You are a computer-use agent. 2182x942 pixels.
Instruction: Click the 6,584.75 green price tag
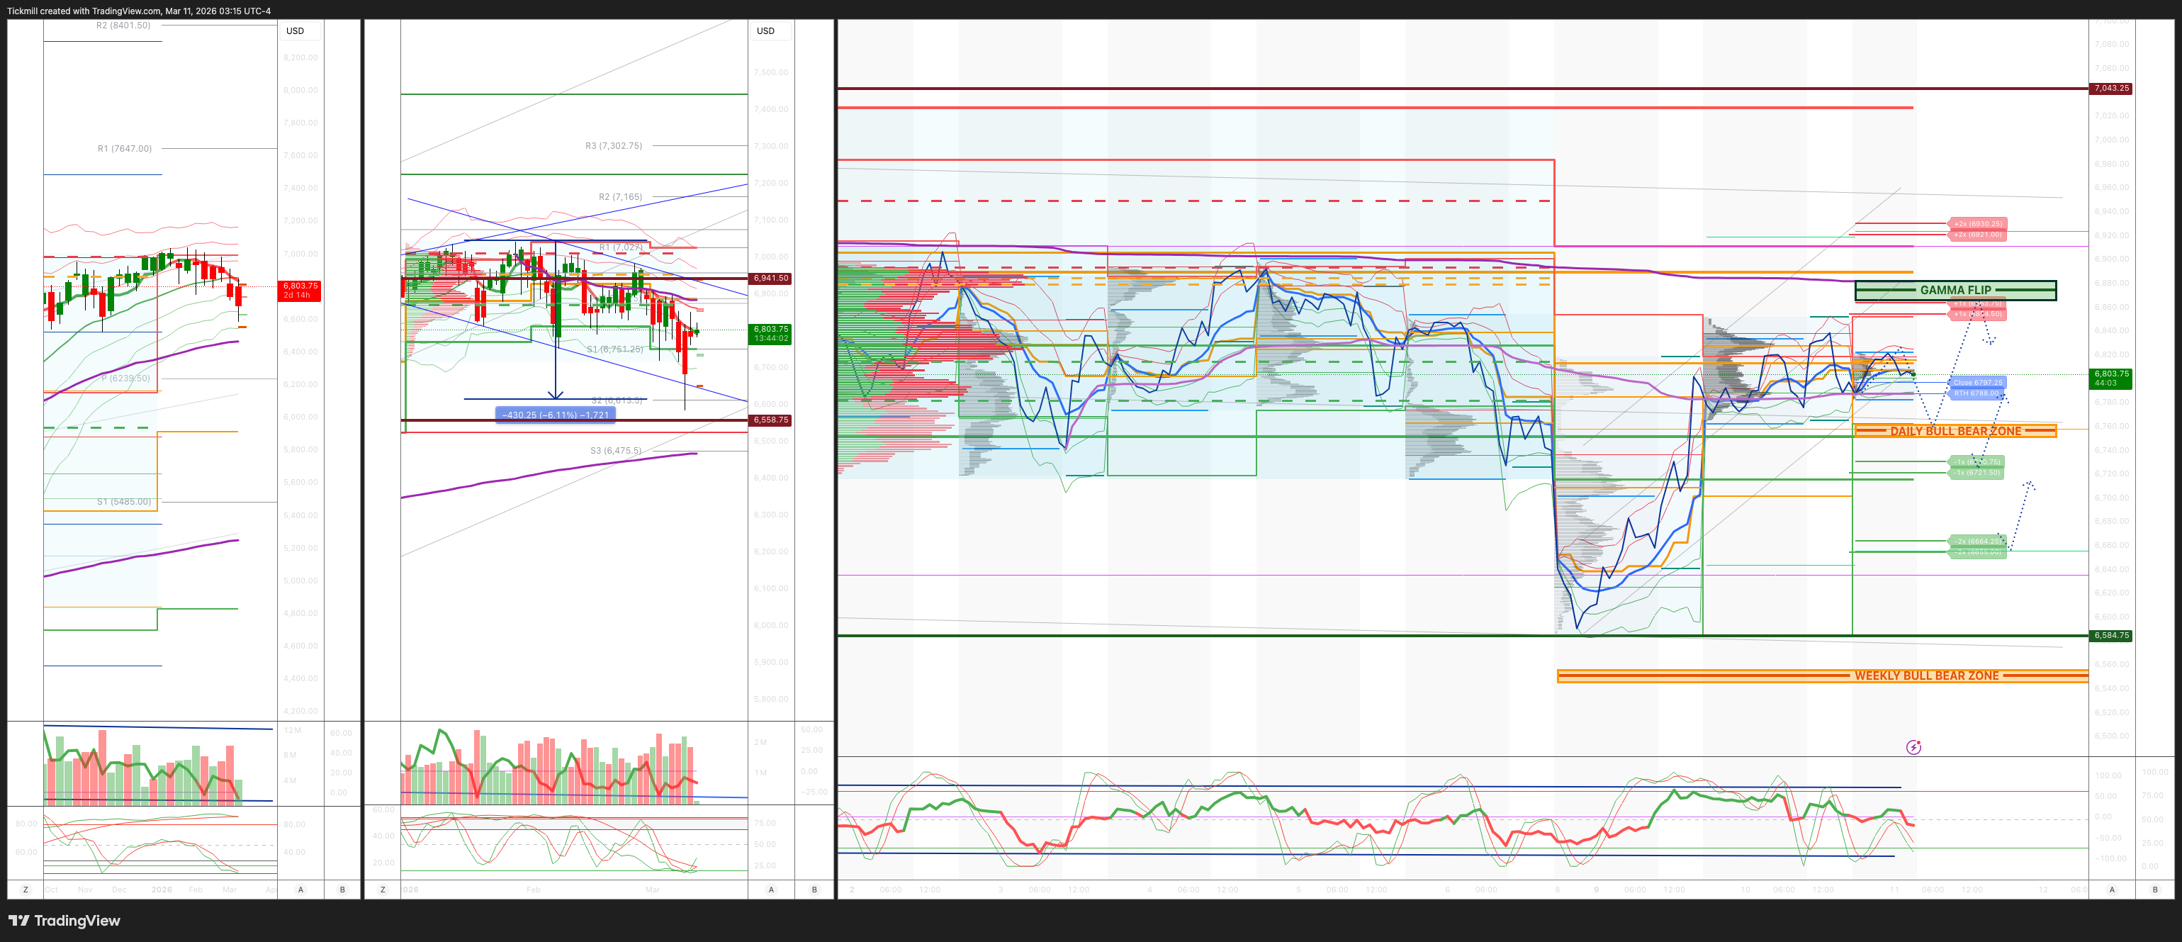pyautogui.click(x=2110, y=635)
